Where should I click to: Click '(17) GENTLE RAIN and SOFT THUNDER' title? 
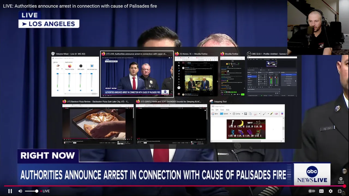171,102
